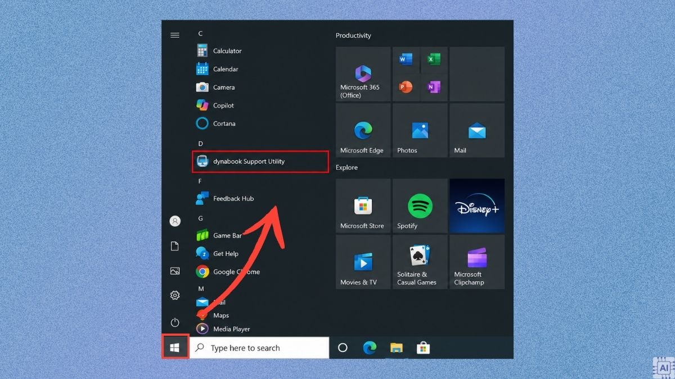The width and height of the screenshot is (675, 379).
Task: Jump via the letter M group header
Action: point(201,289)
